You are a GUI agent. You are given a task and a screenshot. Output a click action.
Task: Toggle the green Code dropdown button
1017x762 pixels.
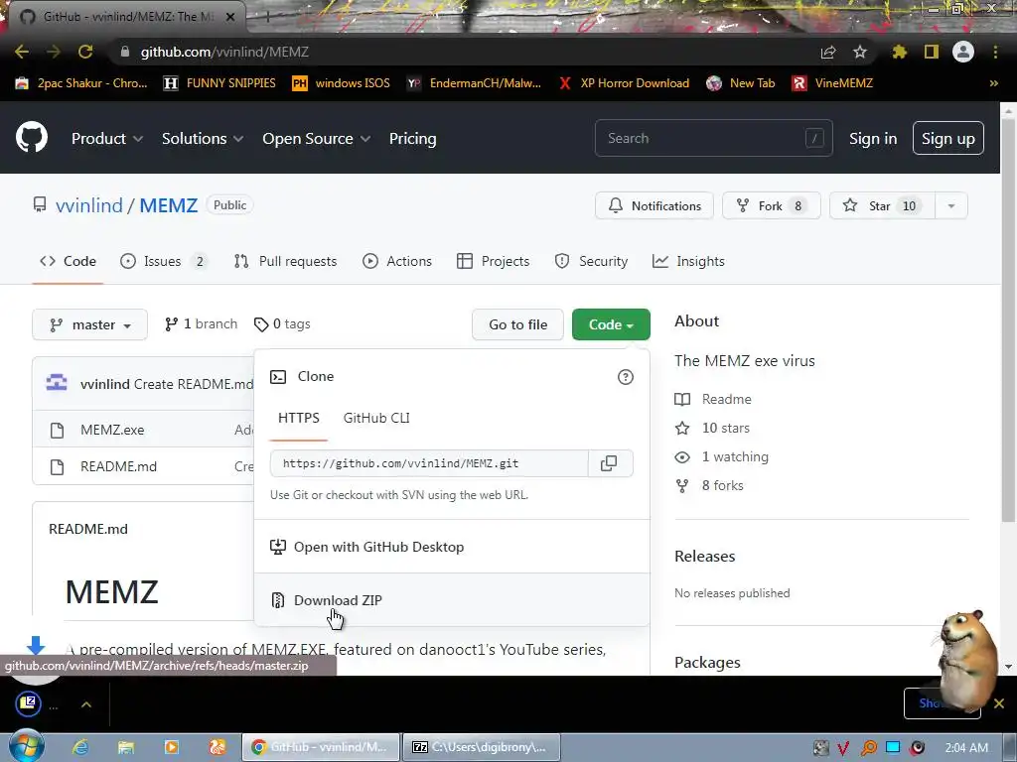[x=611, y=324]
